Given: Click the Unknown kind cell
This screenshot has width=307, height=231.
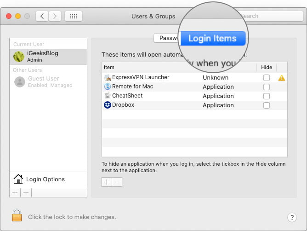Looking at the screenshot, I should click(x=216, y=78).
